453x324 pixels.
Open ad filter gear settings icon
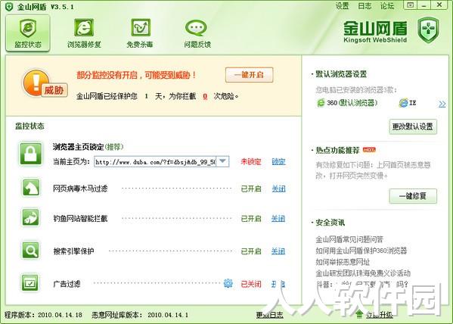[228, 283]
